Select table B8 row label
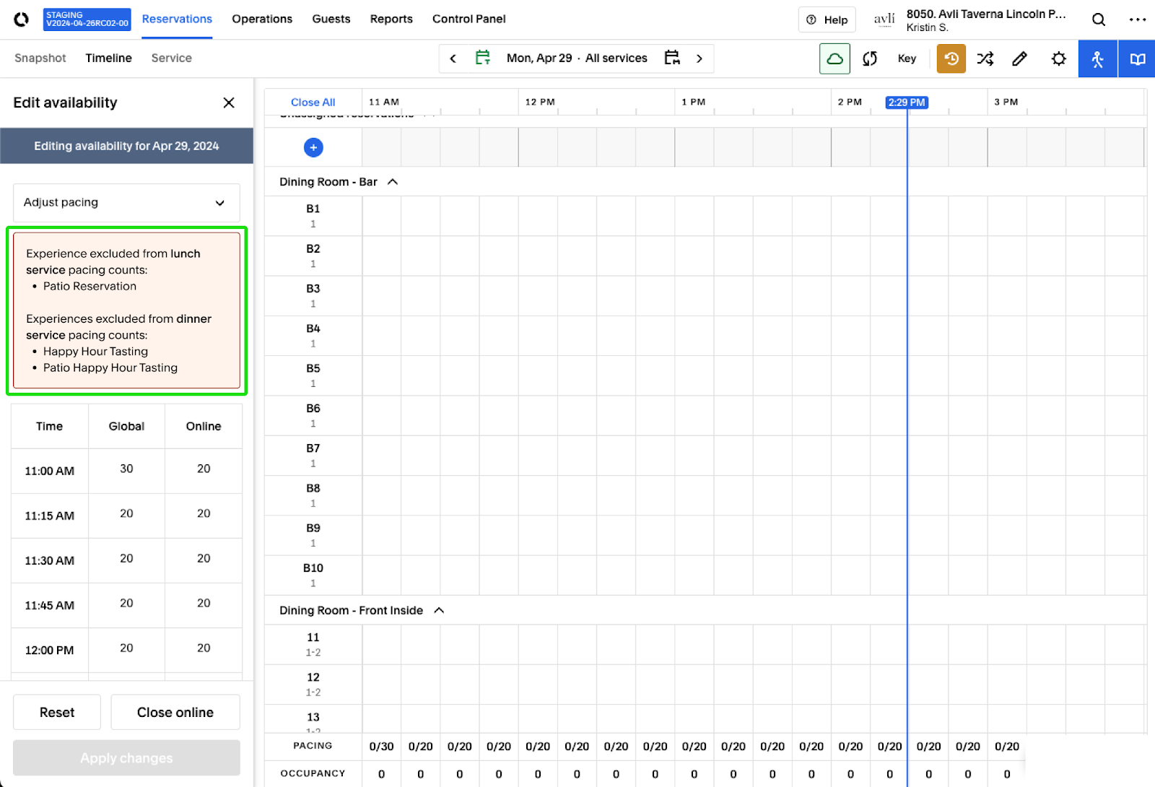This screenshot has width=1155, height=787. [x=313, y=495]
